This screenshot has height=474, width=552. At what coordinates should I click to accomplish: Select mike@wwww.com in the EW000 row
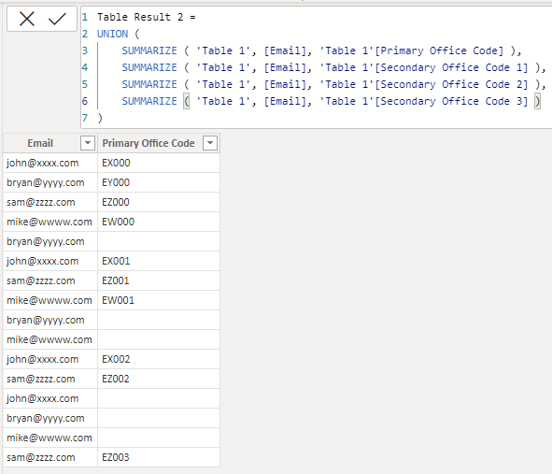point(50,222)
